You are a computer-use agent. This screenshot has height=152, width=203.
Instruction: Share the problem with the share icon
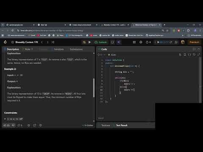coord(35,125)
